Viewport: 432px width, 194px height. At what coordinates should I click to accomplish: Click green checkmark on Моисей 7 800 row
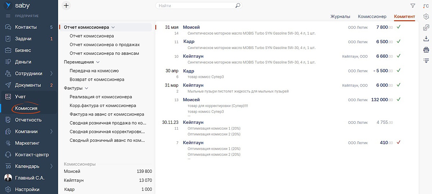click(398, 27)
